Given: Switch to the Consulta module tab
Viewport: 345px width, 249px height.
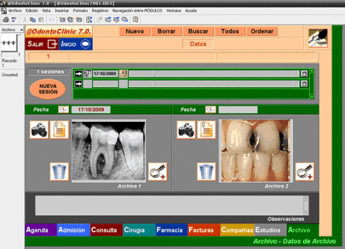Looking at the screenshot, I should (x=107, y=230).
